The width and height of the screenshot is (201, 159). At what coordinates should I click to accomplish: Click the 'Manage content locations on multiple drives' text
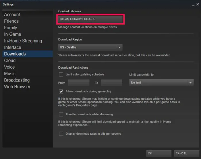click(x=87, y=27)
